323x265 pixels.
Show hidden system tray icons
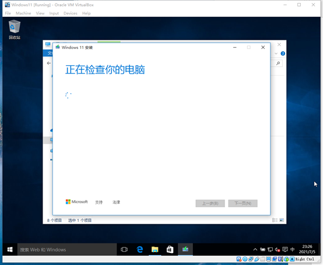click(x=255, y=250)
